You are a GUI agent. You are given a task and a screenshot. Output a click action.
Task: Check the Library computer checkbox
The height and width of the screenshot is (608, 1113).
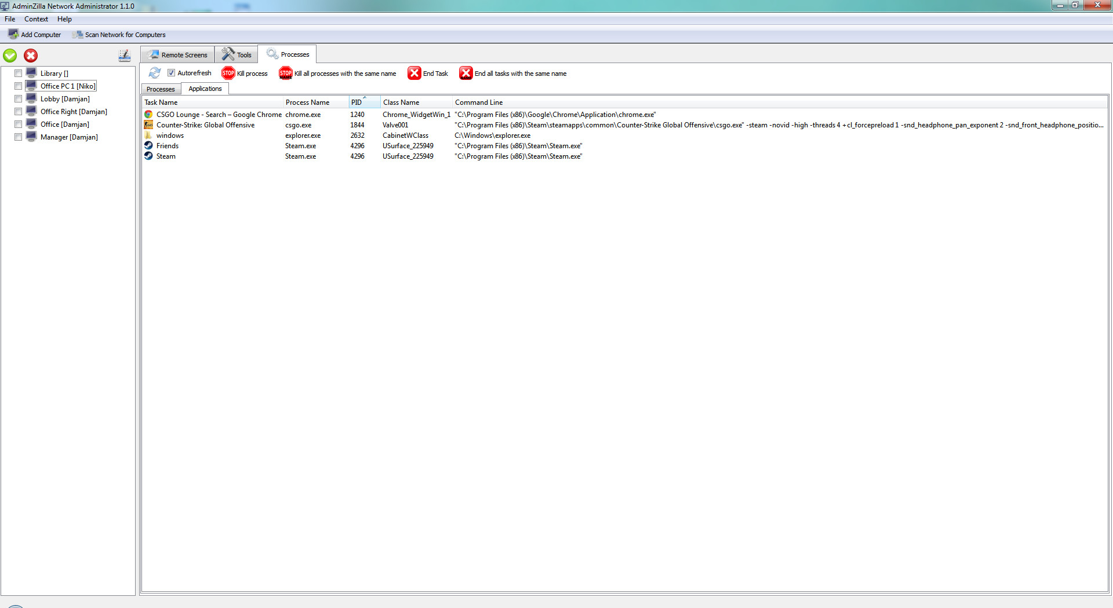click(18, 74)
